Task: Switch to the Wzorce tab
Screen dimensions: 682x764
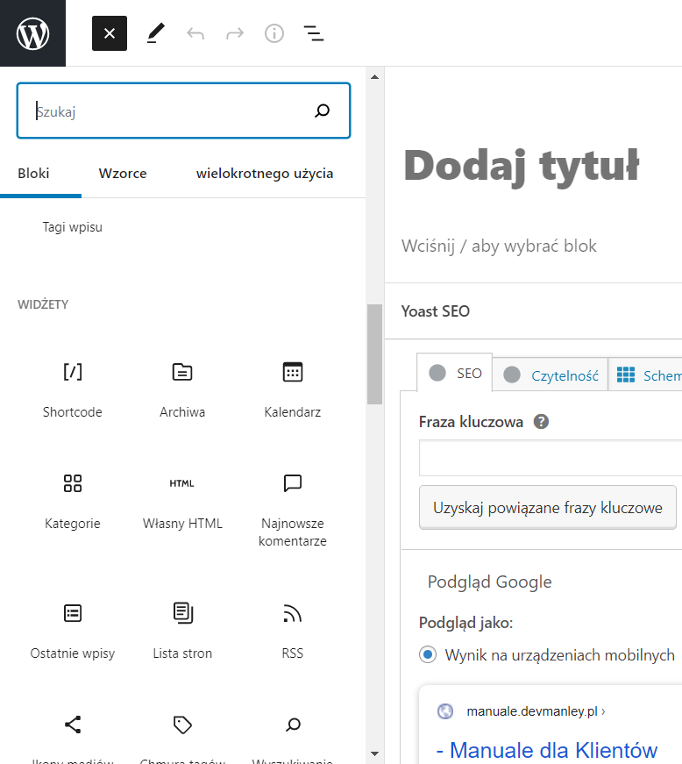Action: click(123, 174)
